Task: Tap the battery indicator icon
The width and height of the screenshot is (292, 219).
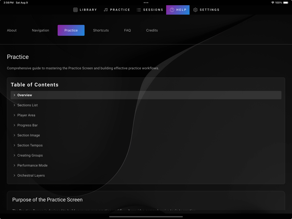Action: point(285,3)
